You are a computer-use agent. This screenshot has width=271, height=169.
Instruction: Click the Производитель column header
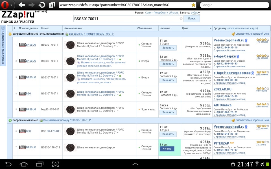pos(29,28)
